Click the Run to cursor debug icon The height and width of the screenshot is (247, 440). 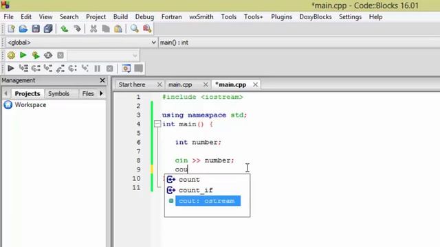pyautogui.click(x=23, y=69)
